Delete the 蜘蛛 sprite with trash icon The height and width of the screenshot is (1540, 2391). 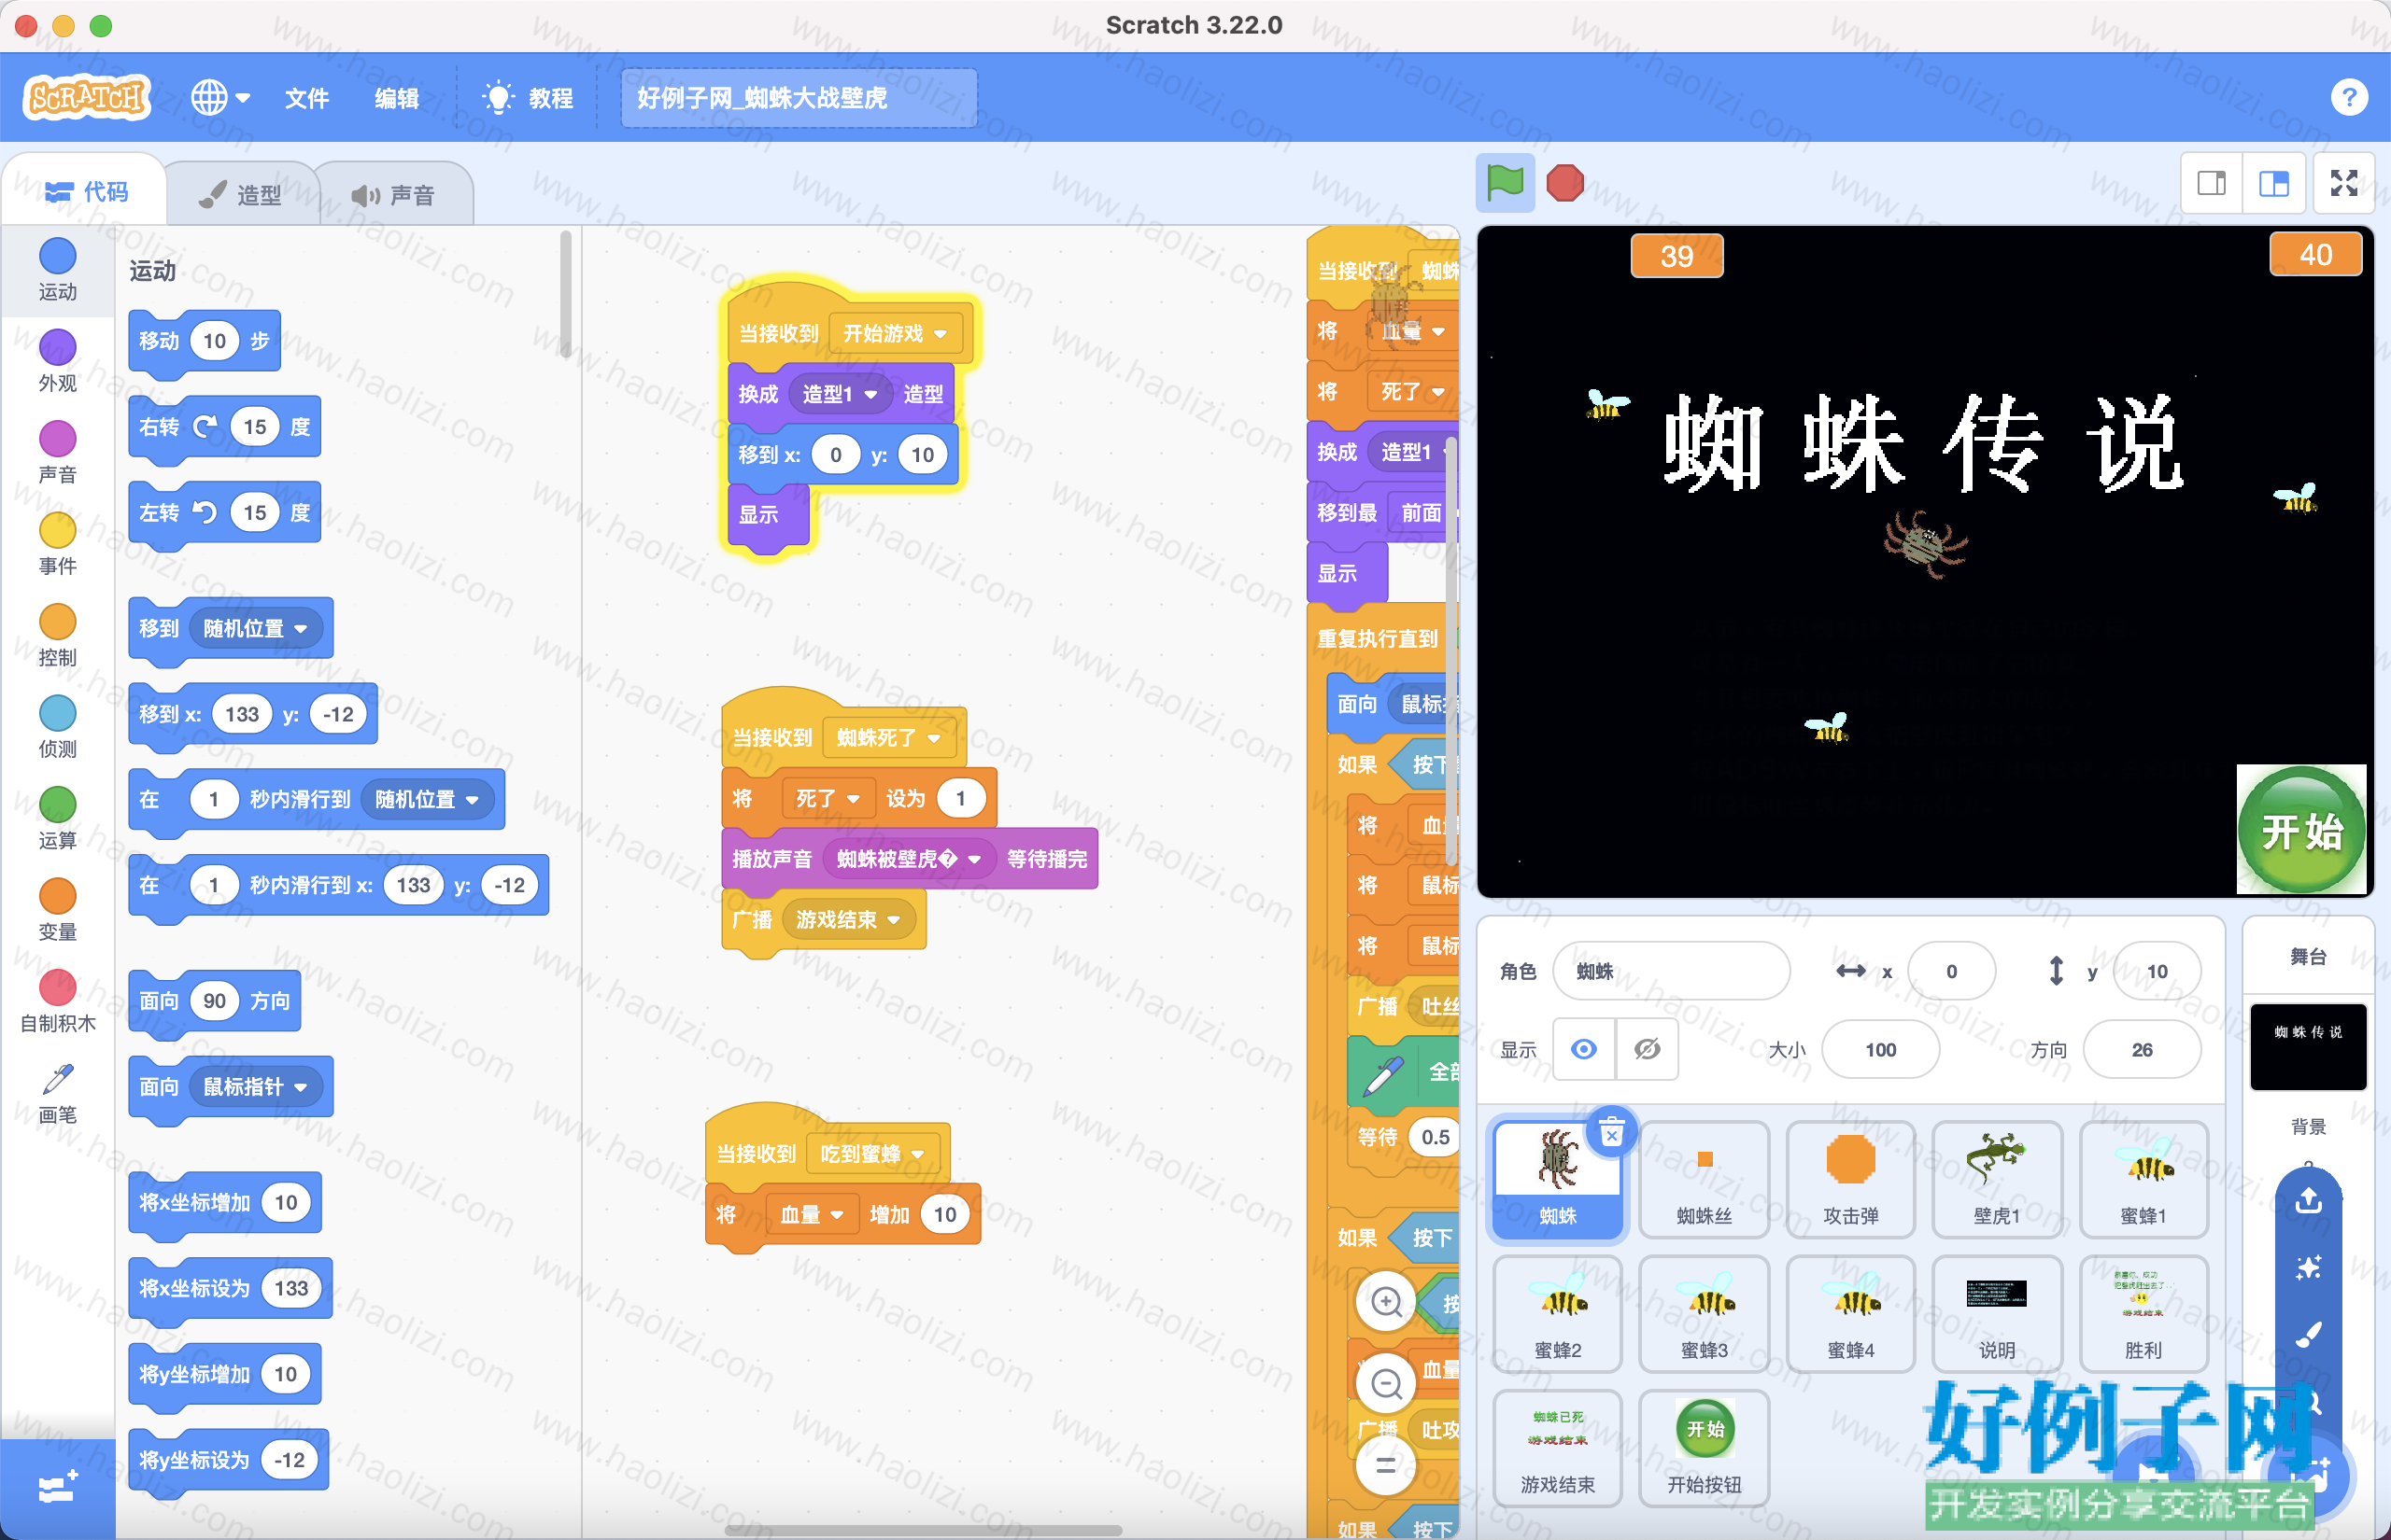1612,1133
